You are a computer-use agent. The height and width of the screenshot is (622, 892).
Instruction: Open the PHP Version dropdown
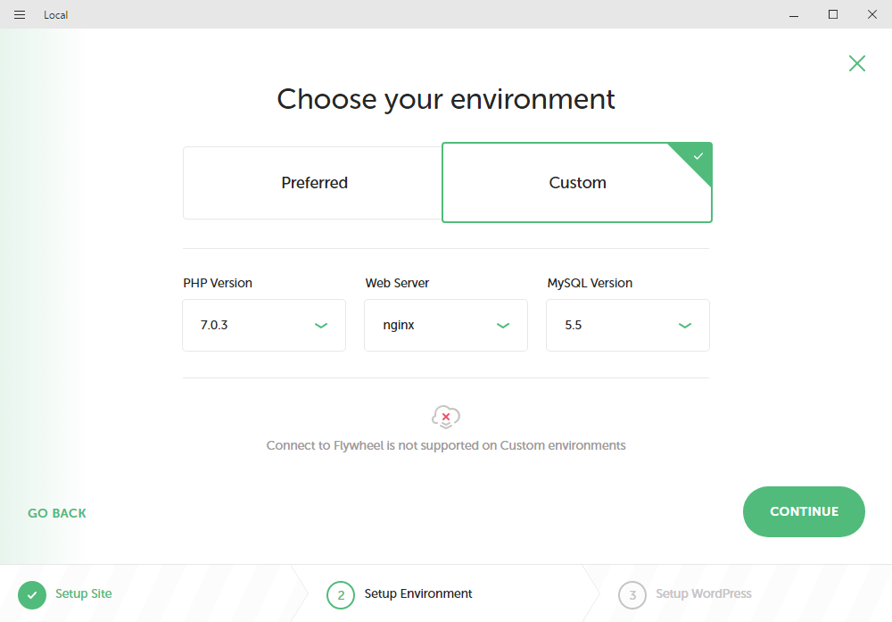tap(263, 326)
